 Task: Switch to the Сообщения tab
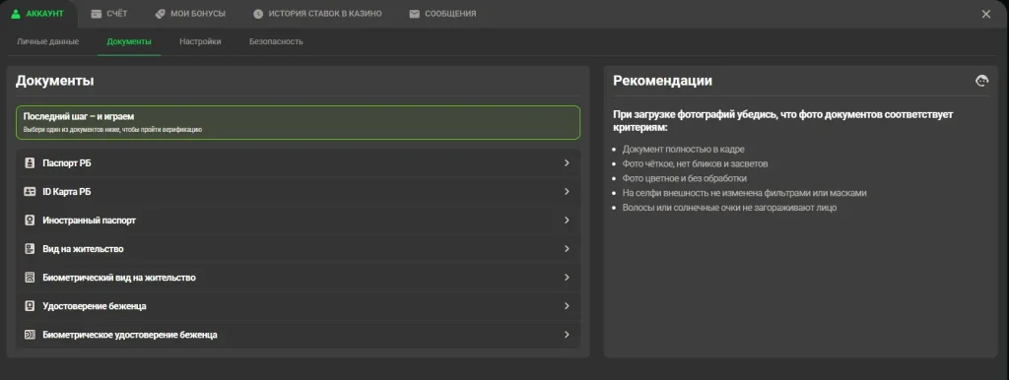pyautogui.click(x=443, y=14)
